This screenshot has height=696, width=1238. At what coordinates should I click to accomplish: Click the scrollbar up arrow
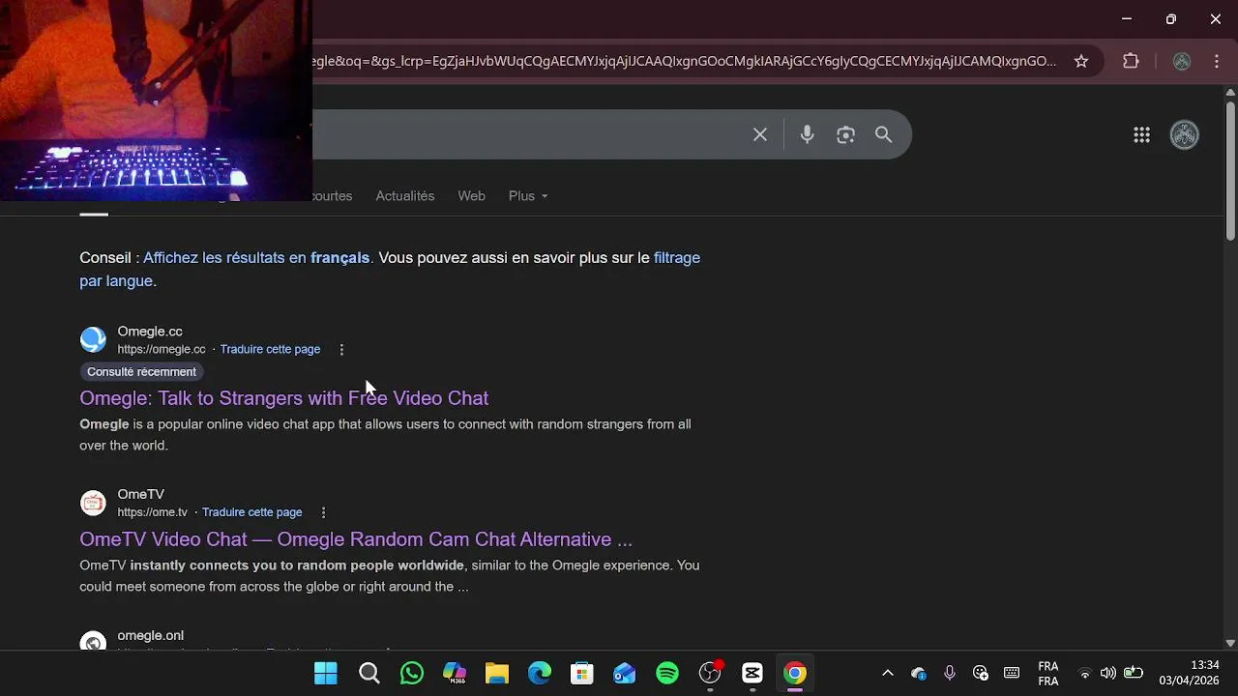(x=1230, y=93)
